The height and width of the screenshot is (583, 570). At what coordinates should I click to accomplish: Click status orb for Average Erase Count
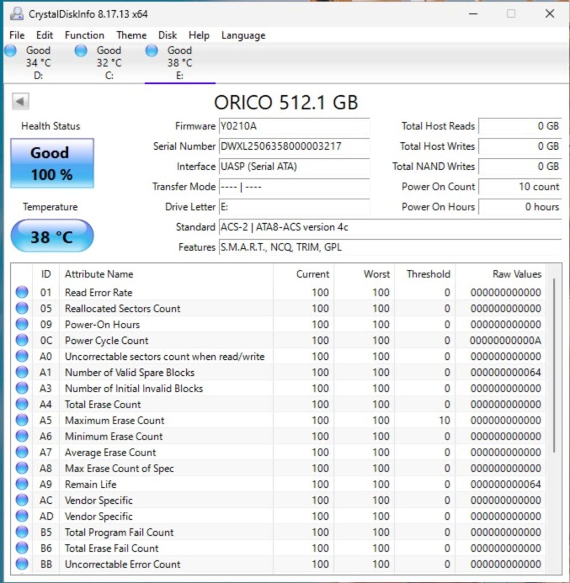[22, 452]
